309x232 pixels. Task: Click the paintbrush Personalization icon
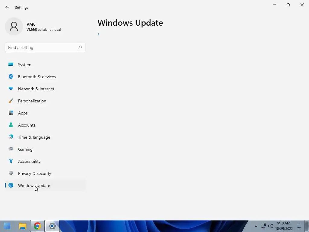click(x=11, y=101)
